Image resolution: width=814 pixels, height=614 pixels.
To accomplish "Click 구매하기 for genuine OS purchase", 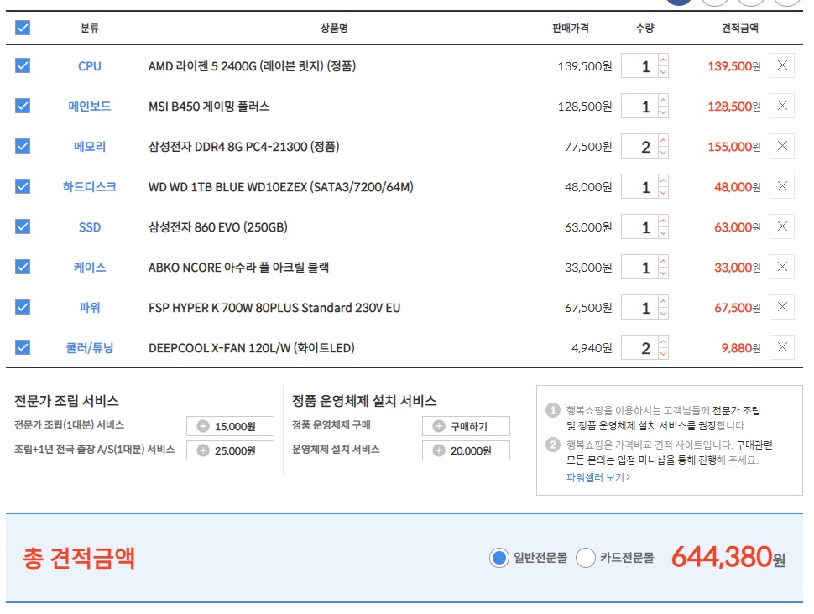I will (466, 426).
